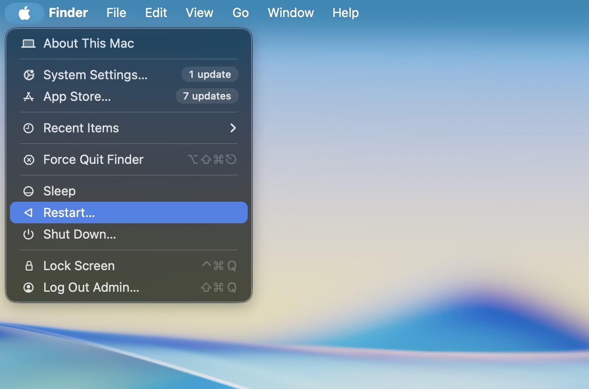Open the Go menu
The width and height of the screenshot is (589, 389).
[240, 13]
